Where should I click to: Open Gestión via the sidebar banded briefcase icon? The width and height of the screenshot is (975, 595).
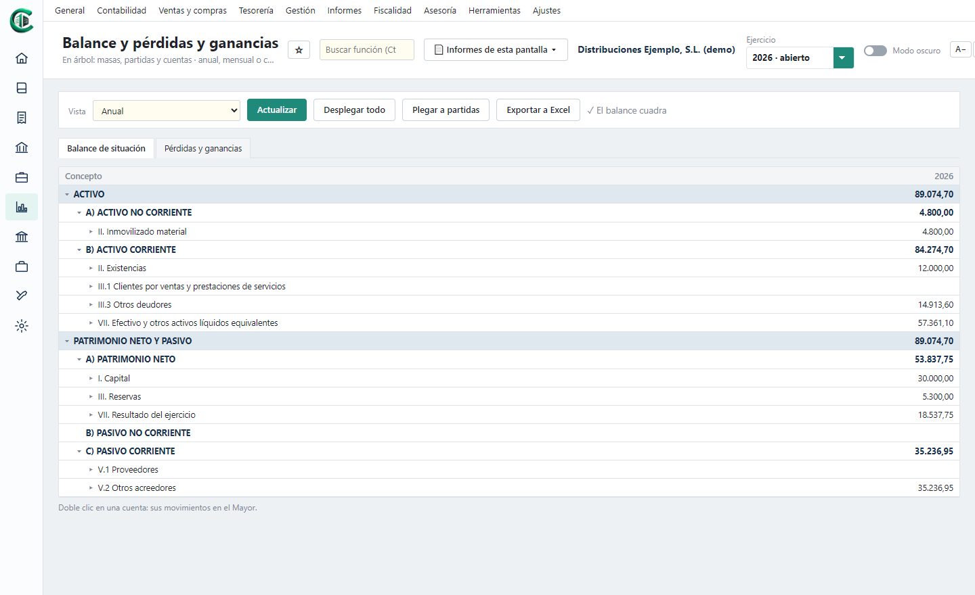pos(22,177)
